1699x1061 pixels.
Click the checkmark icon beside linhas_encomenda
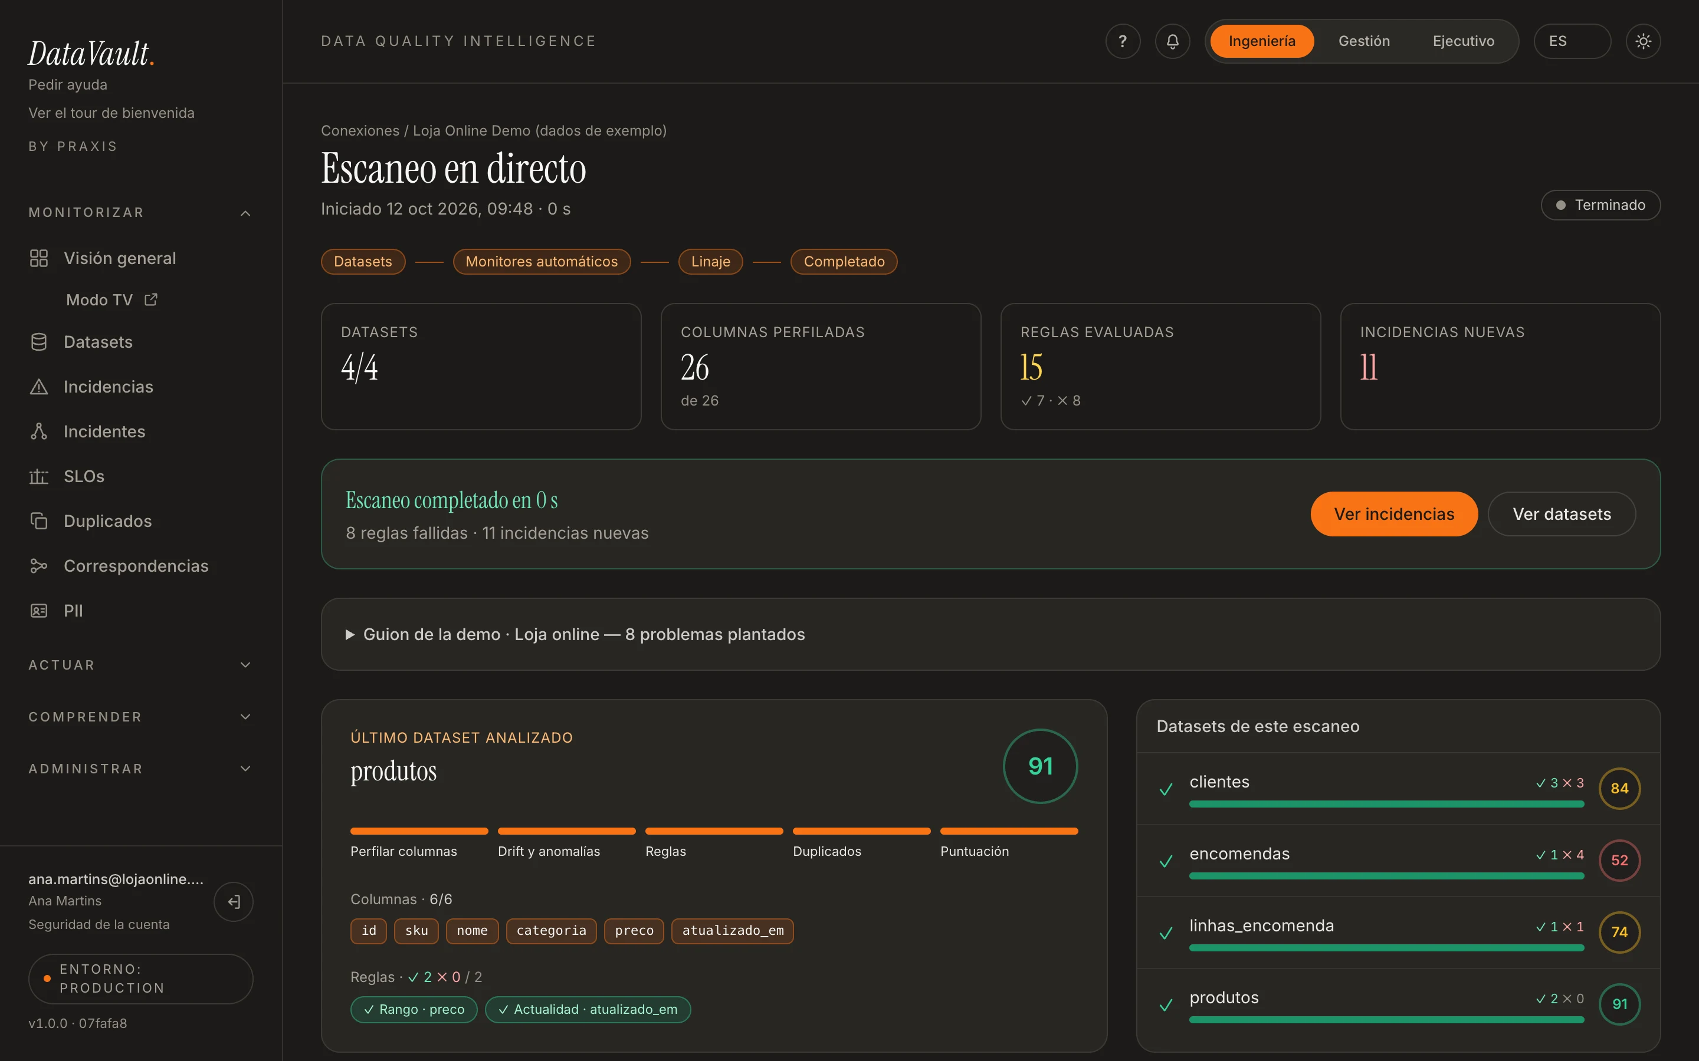tap(1166, 933)
